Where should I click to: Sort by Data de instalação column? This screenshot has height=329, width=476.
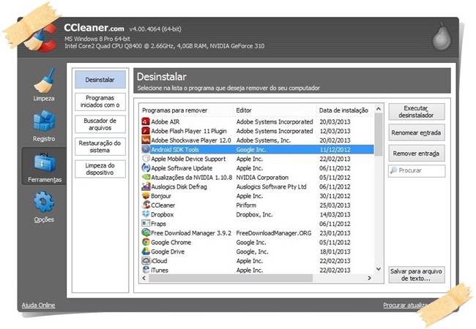(x=345, y=110)
